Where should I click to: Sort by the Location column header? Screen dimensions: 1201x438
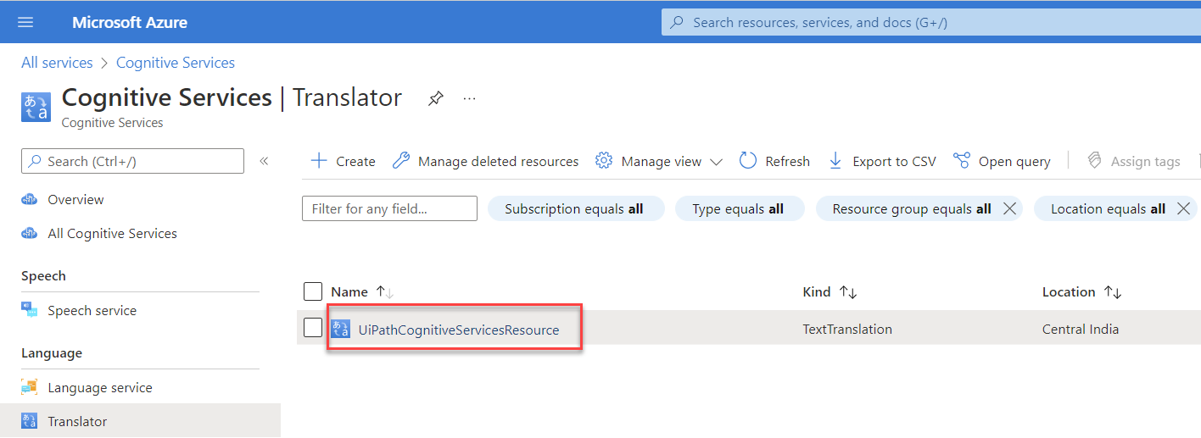click(1069, 291)
